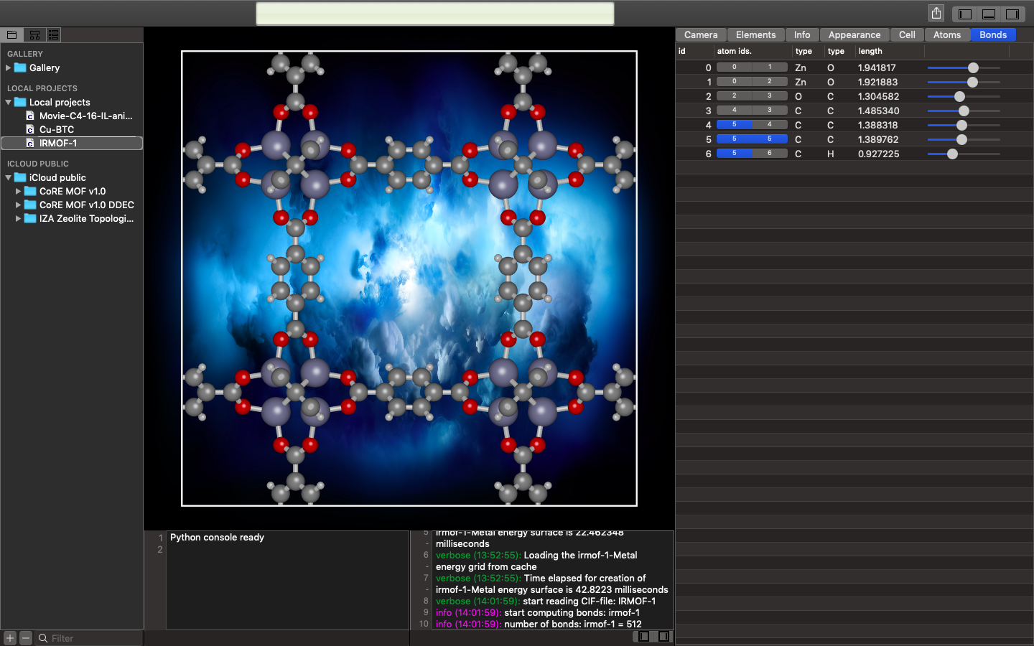Image resolution: width=1034 pixels, height=646 pixels.
Task: Click the Cu-BTC file icon
Action: (30, 129)
